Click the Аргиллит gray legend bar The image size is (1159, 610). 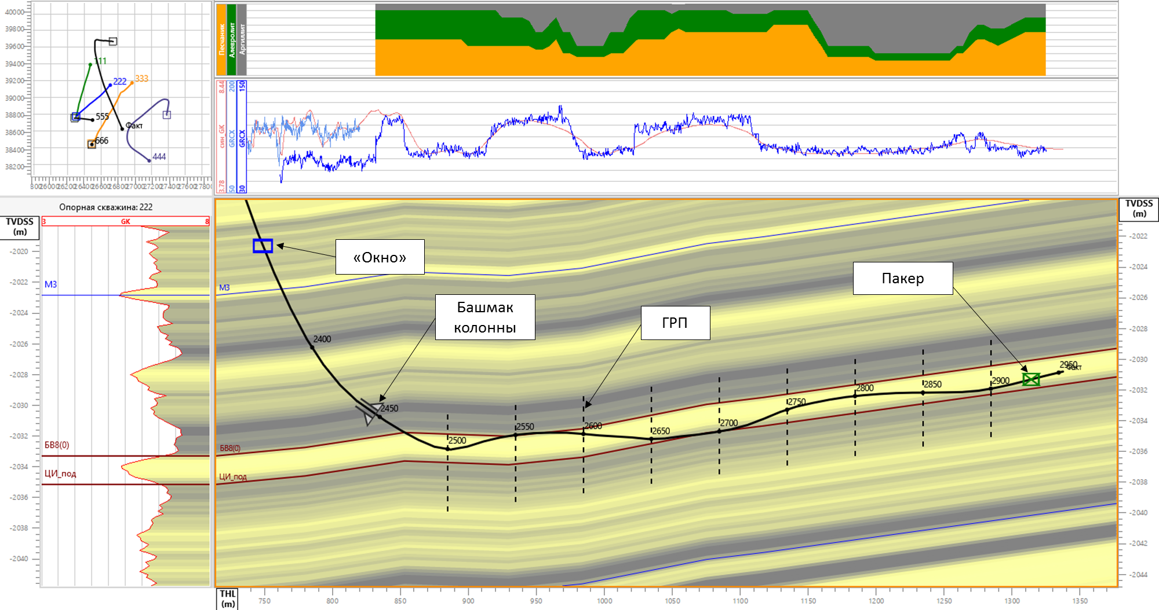tap(242, 39)
